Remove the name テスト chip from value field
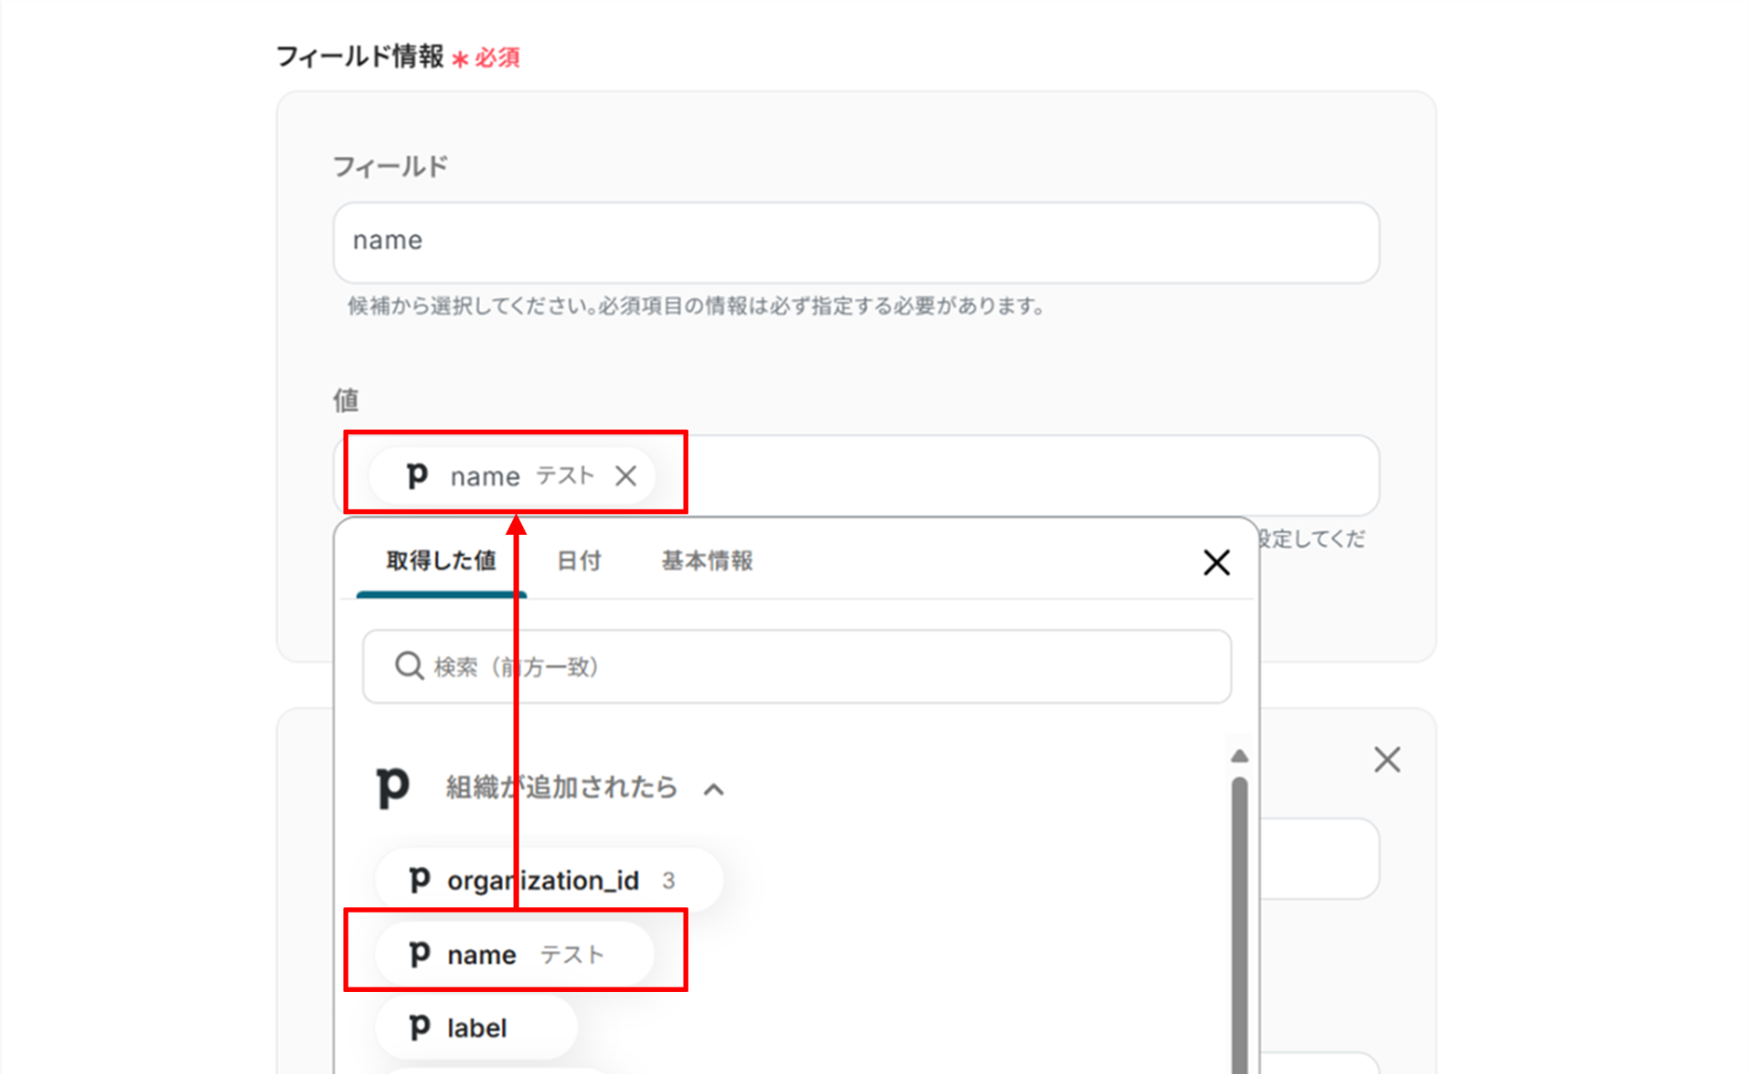 tap(625, 476)
